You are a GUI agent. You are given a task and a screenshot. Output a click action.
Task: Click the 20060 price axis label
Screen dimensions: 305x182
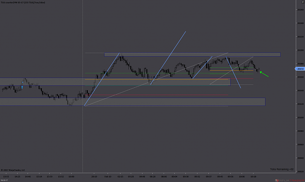[x=300, y=144]
